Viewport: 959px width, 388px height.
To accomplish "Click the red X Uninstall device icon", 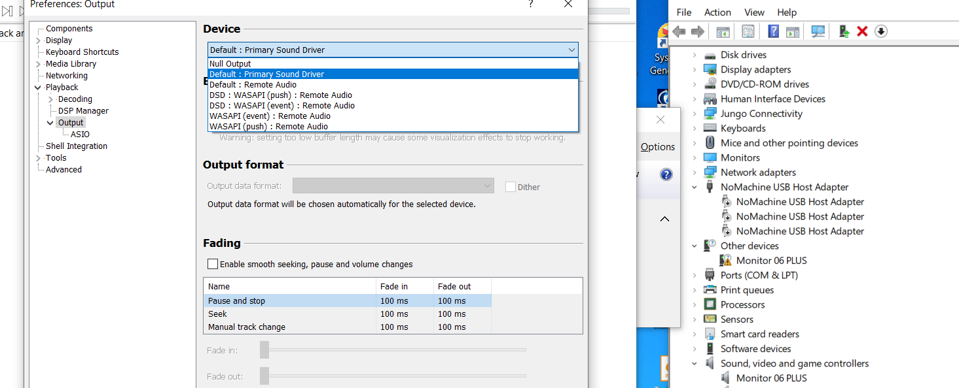I will [862, 31].
